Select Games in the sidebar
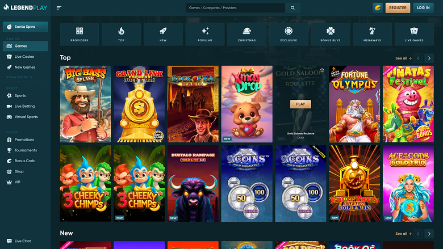Screen dimensions: 443x249 tap(25, 46)
